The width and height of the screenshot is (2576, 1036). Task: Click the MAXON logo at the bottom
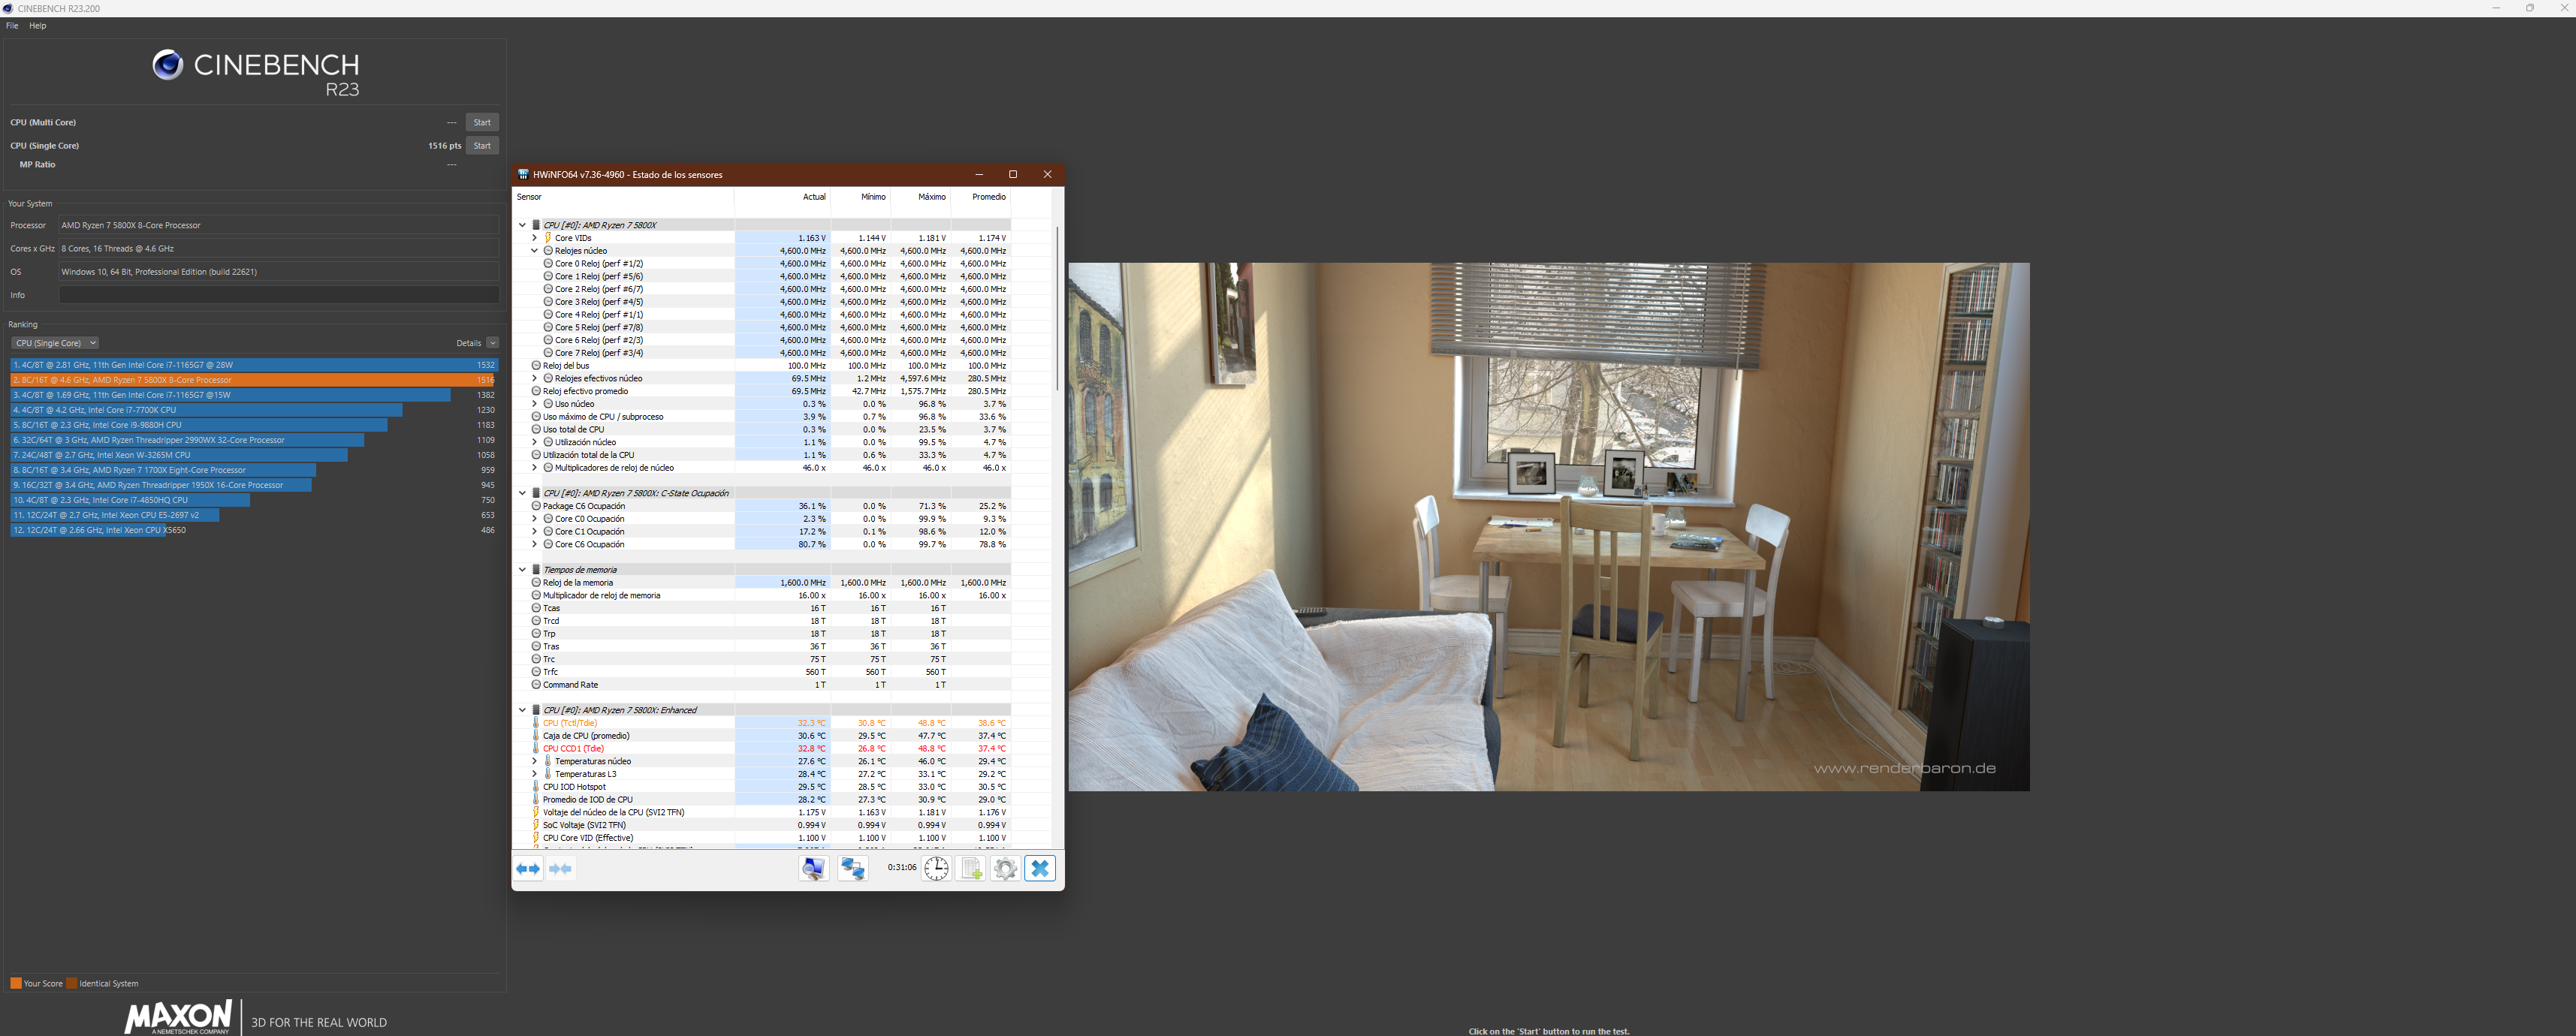click(x=178, y=1017)
